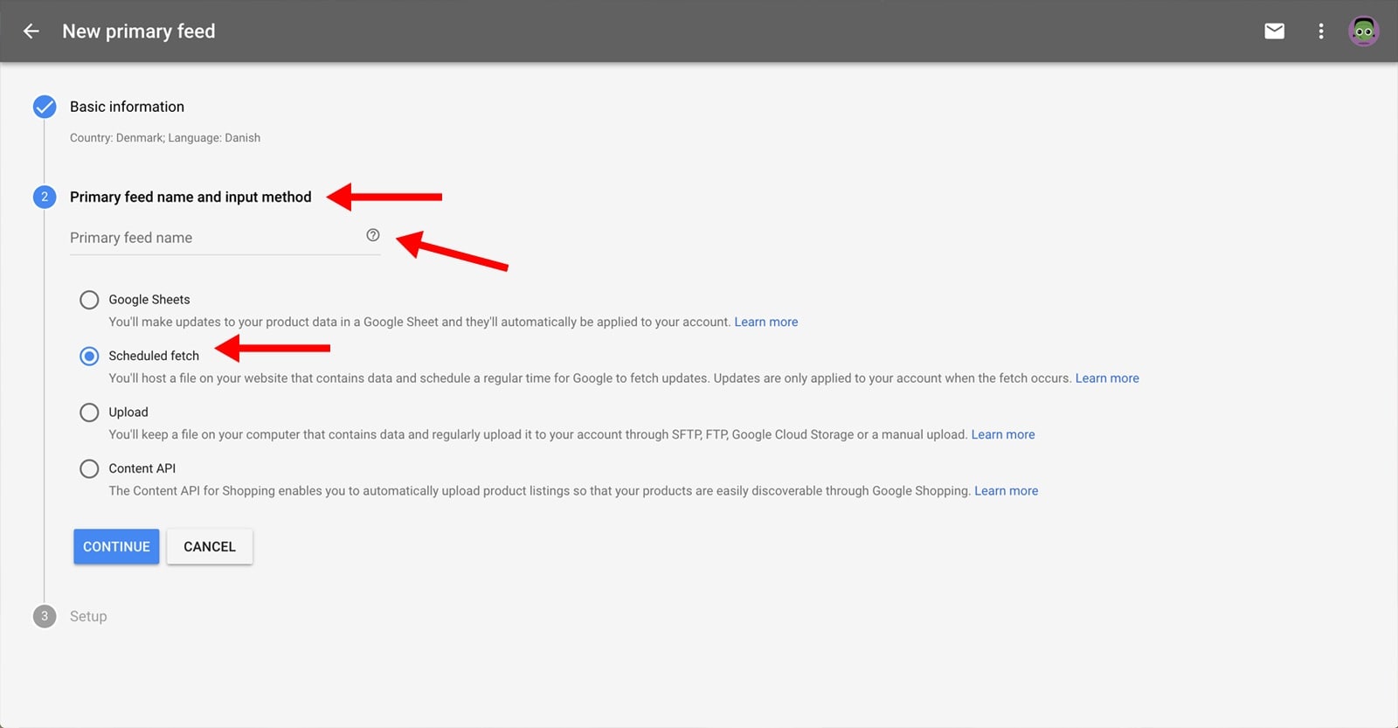Select the Google Sheets radio option

pos(89,300)
